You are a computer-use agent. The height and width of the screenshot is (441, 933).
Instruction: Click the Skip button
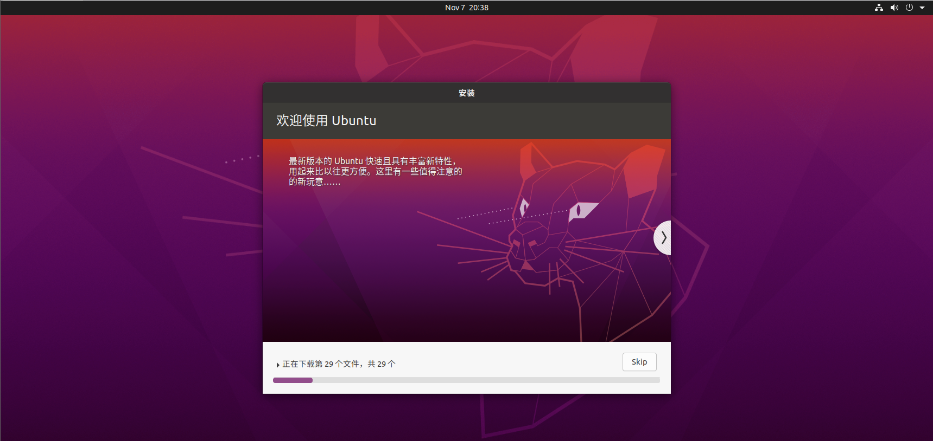tap(639, 362)
